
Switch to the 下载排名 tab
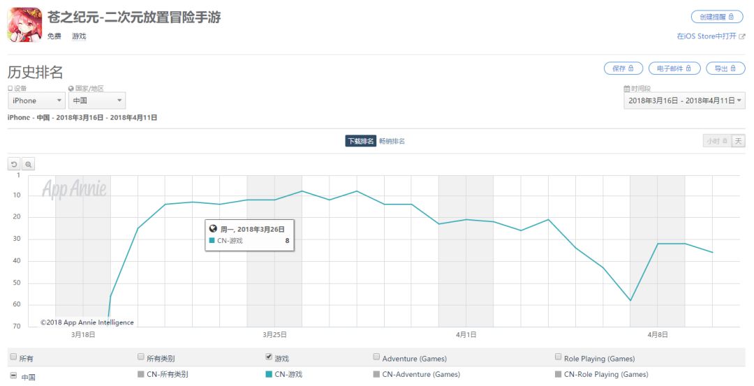[x=360, y=141]
